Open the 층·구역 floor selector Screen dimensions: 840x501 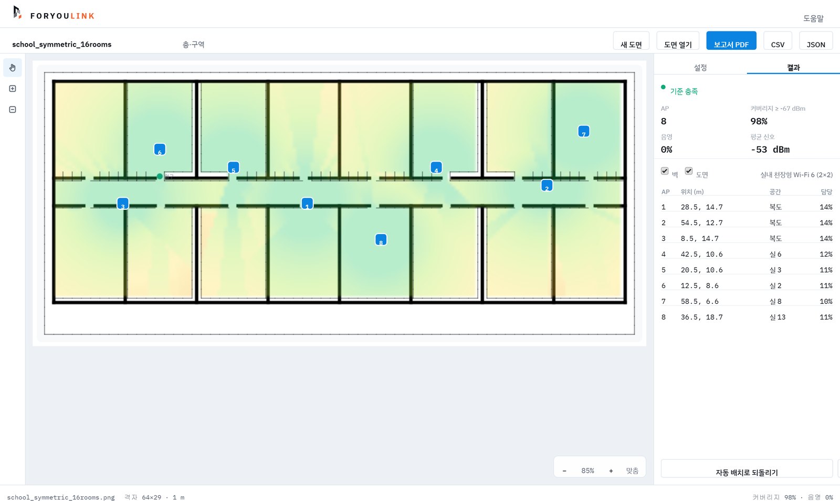point(193,45)
